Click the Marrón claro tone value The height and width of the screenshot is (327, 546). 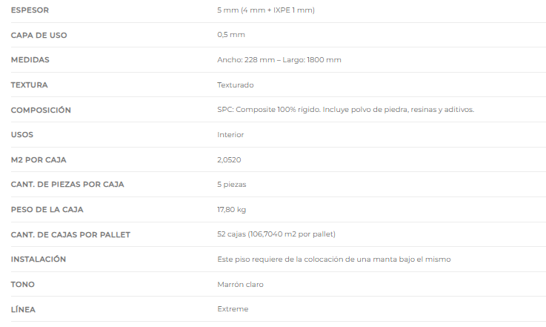point(240,285)
